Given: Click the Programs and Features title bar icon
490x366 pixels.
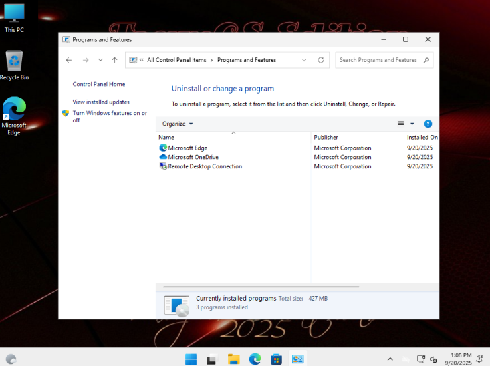Looking at the screenshot, I should [66, 39].
